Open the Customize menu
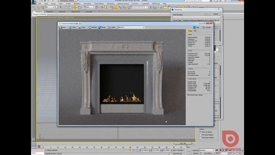The height and width of the screenshot is (155, 275). coord(145,3)
